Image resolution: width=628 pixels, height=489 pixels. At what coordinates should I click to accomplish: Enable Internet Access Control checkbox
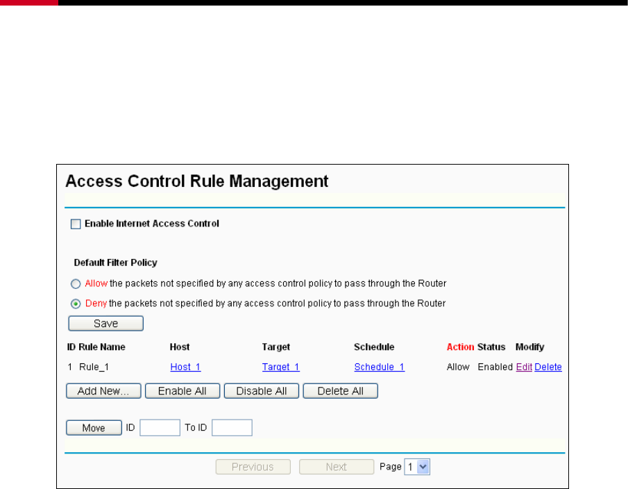[76, 224]
